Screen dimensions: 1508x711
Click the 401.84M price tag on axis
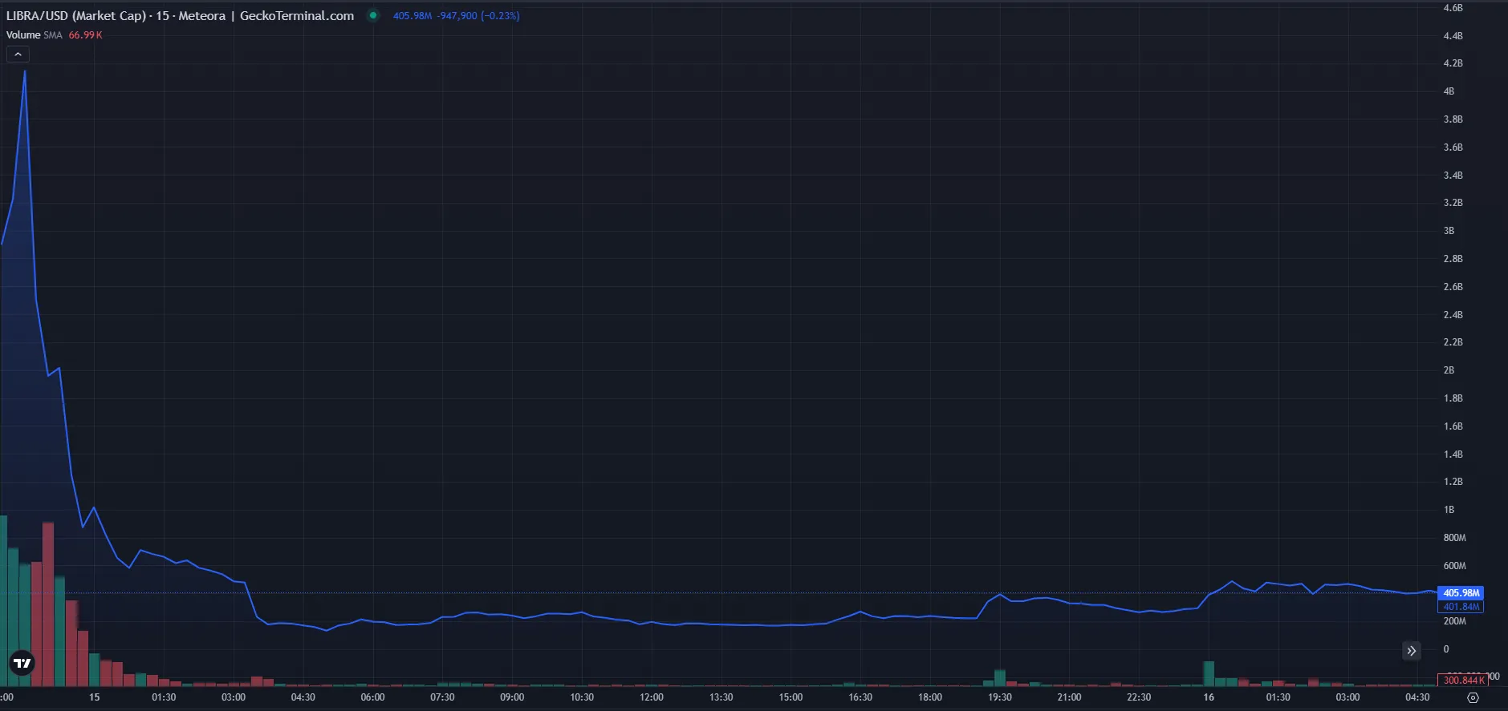tap(1461, 607)
